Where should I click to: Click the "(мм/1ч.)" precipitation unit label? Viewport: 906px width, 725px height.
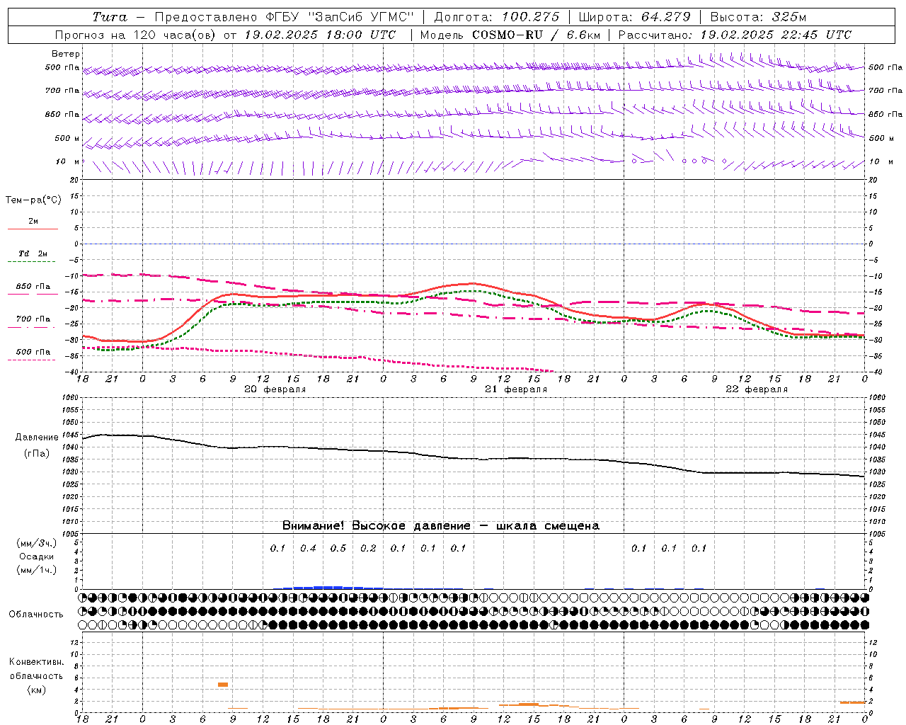(x=36, y=570)
